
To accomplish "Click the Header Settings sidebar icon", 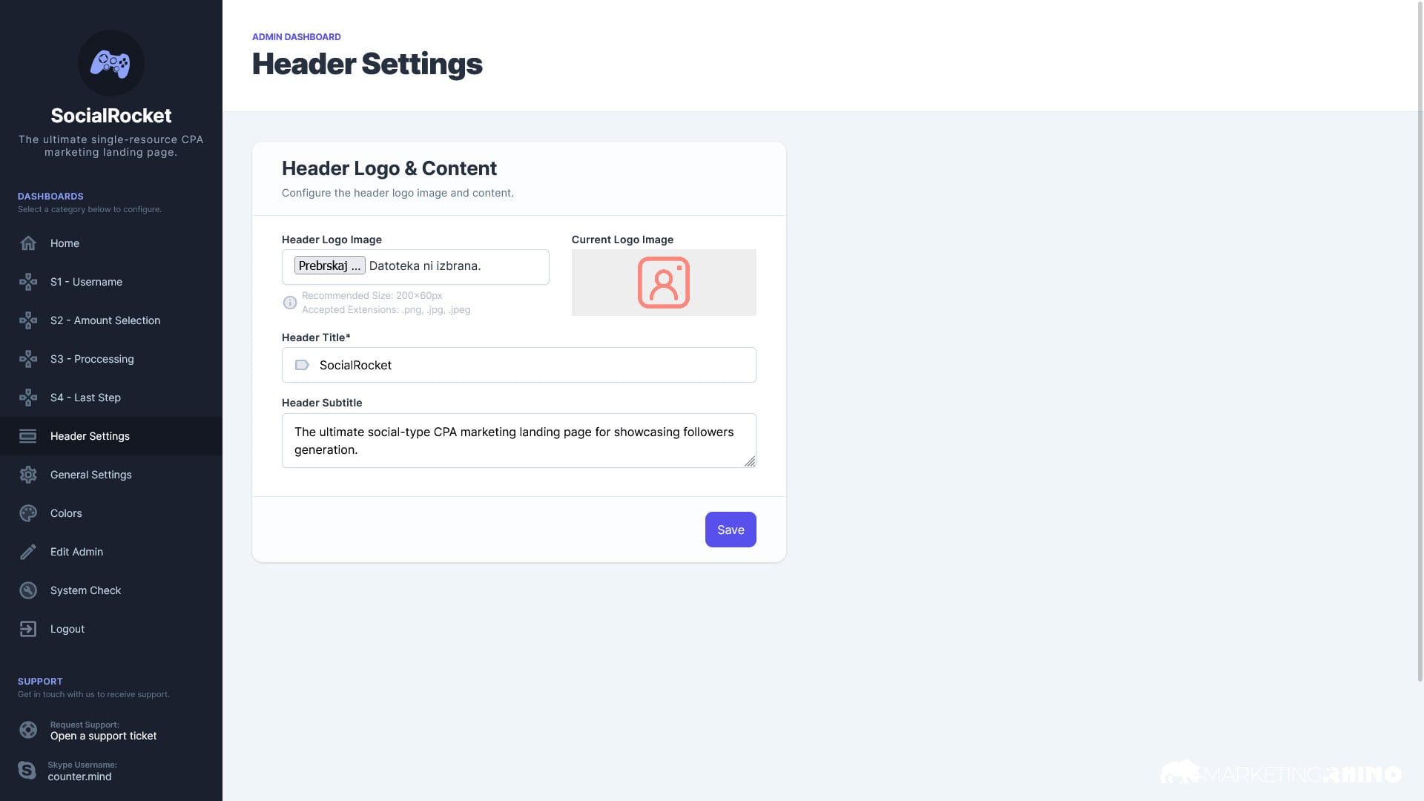I will point(28,436).
